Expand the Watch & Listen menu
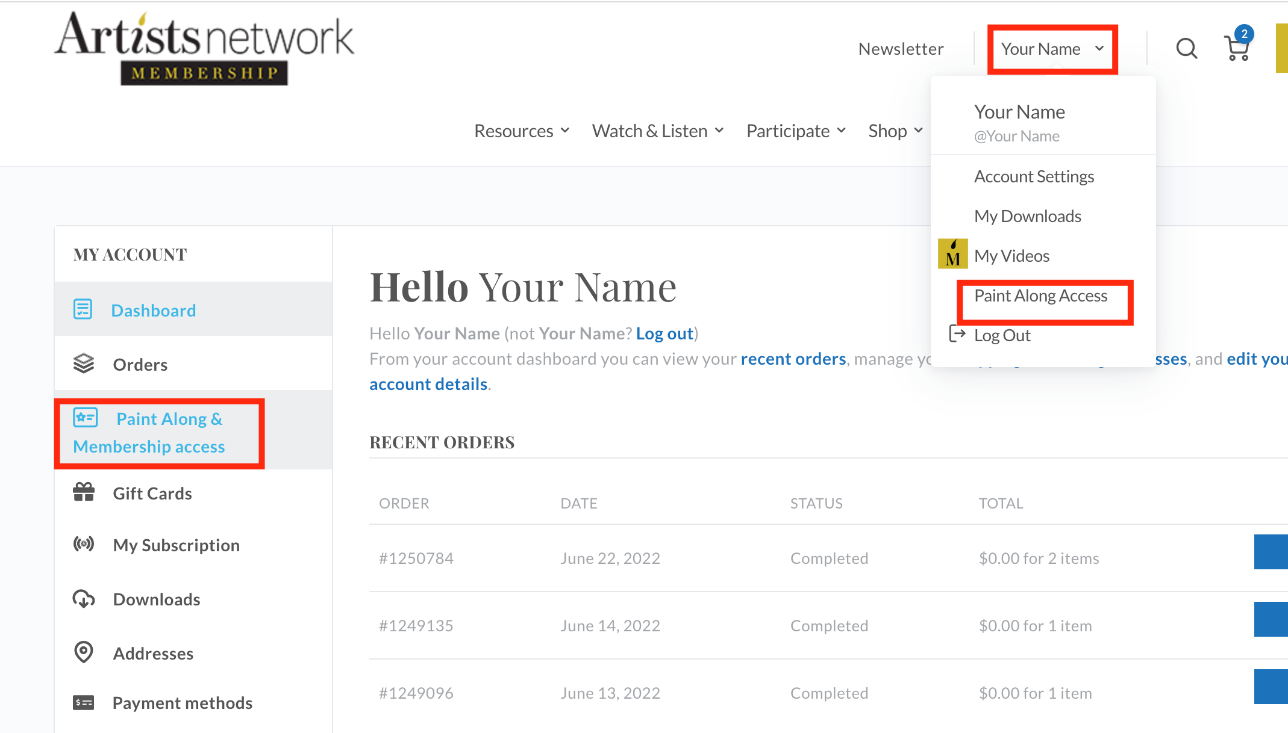 coord(658,131)
